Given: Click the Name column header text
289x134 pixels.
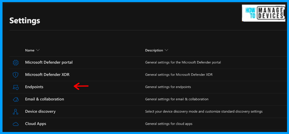Looking at the screenshot, I should point(30,50).
